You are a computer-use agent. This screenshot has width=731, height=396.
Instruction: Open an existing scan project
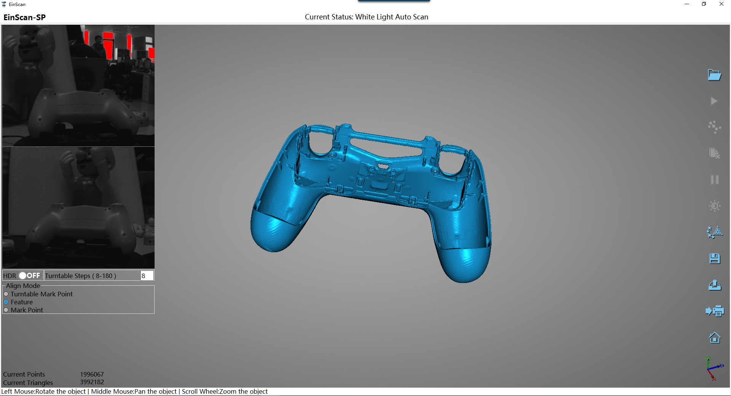pos(715,75)
